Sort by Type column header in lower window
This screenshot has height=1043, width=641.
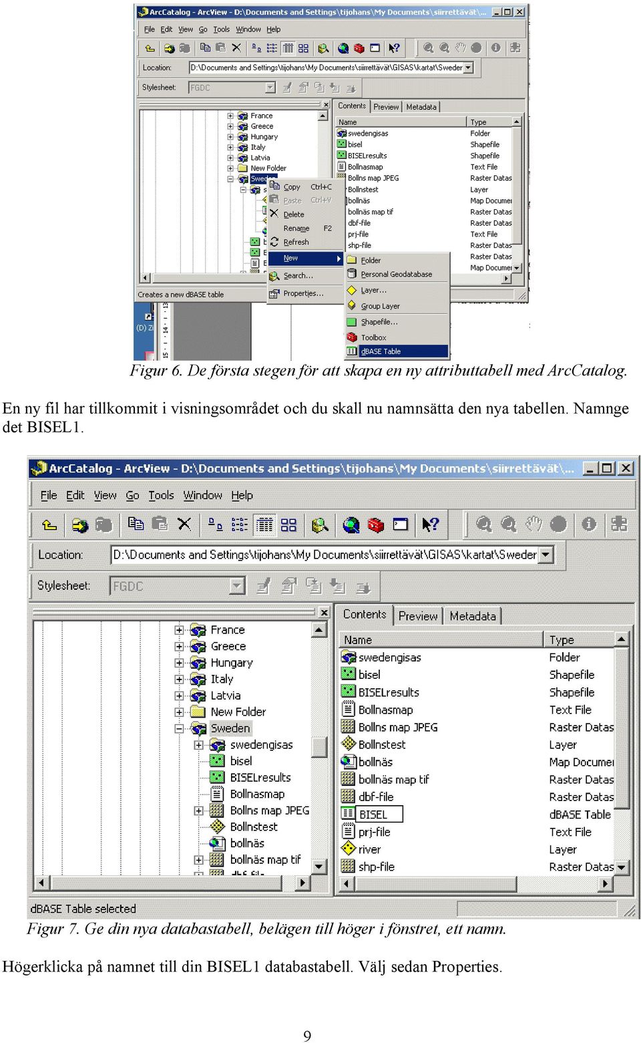(579, 640)
